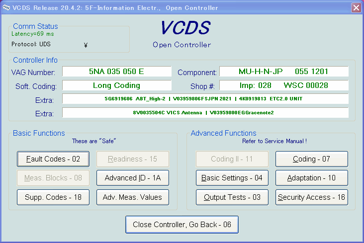The image size is (364, 243).
Task: Click the VAG Number: label
Action: (33, 73)
